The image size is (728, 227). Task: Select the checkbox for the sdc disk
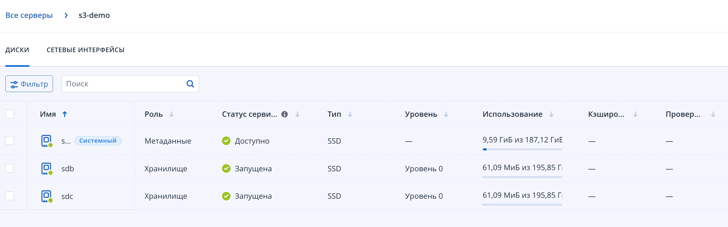point(10,196)
